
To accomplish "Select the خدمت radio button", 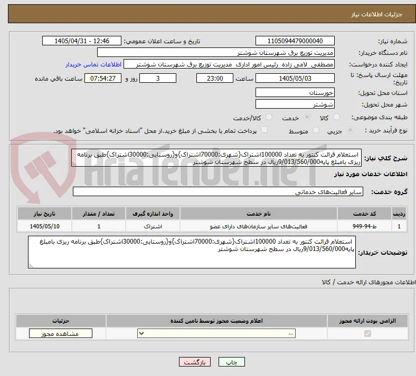I will click(x=307, y=117).
